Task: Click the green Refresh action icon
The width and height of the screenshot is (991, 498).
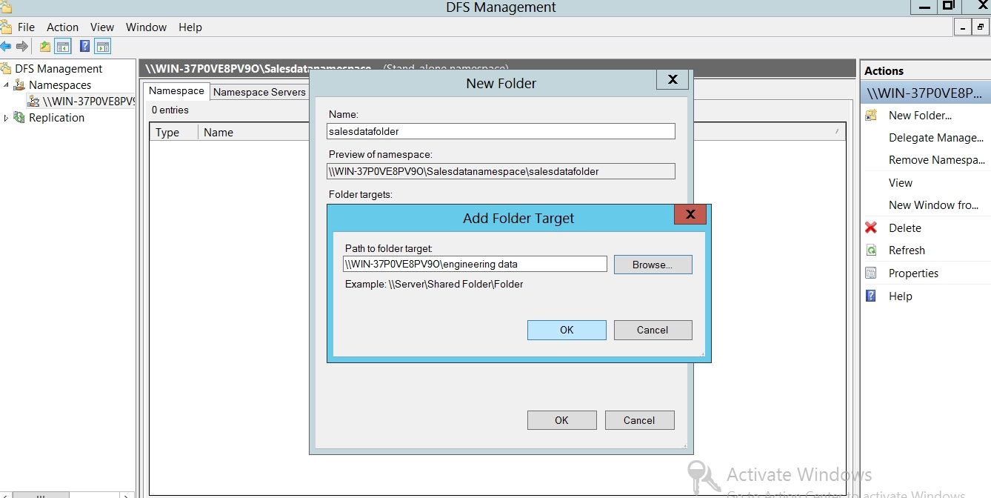Action: pos(871,250)
